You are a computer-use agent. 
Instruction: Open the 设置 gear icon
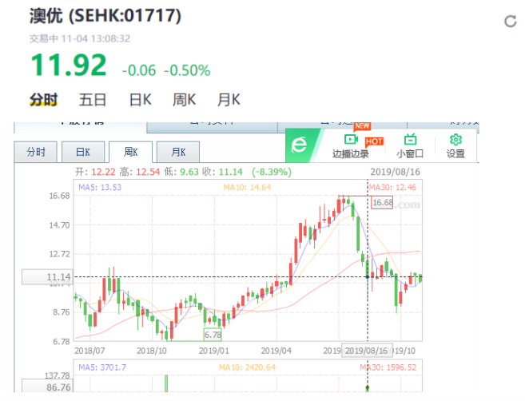(x=455, y=139)
